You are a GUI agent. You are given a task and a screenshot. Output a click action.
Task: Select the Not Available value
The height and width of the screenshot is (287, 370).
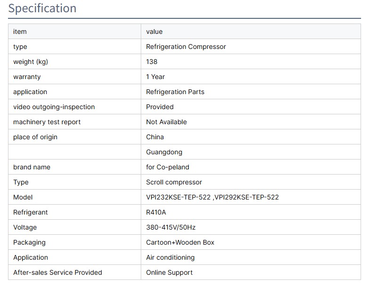tap(166, 122)
